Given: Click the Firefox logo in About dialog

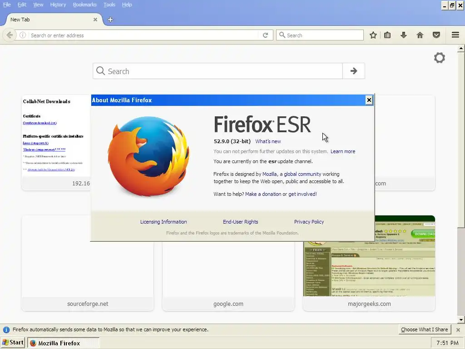Looking at the screenshot, I should (x=148, y=156).
